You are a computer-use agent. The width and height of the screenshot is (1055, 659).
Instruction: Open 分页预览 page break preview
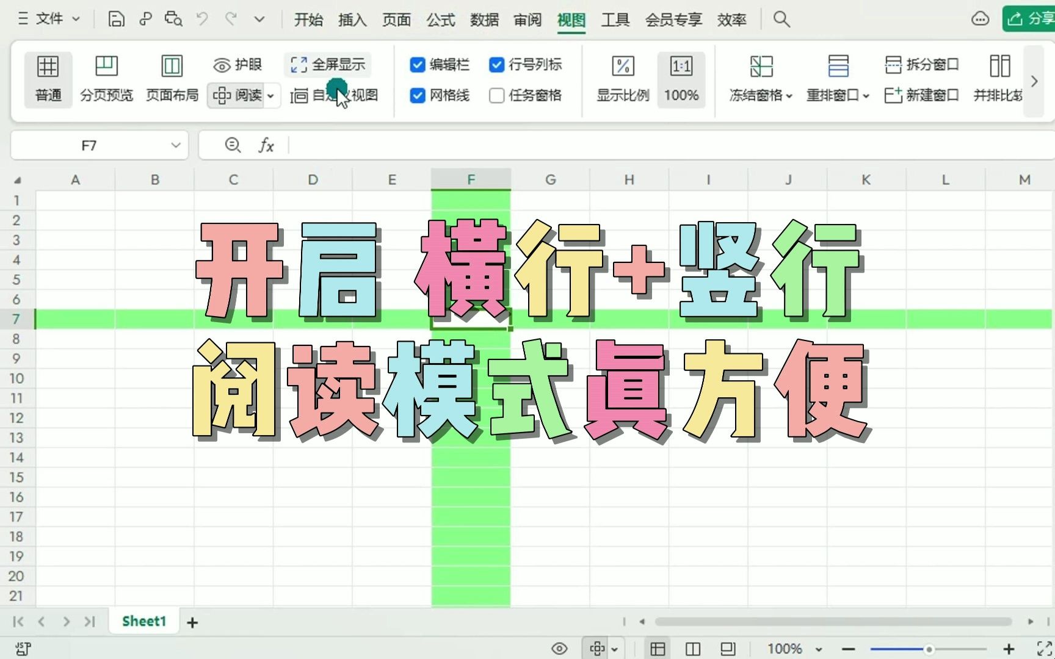[x=106, y=78]
